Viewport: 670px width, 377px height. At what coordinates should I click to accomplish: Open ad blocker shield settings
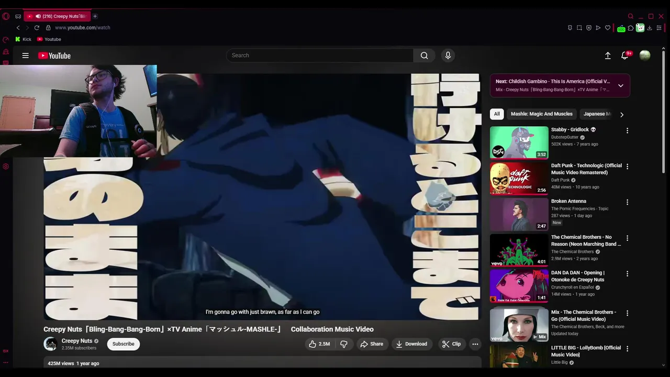(589, 28)
